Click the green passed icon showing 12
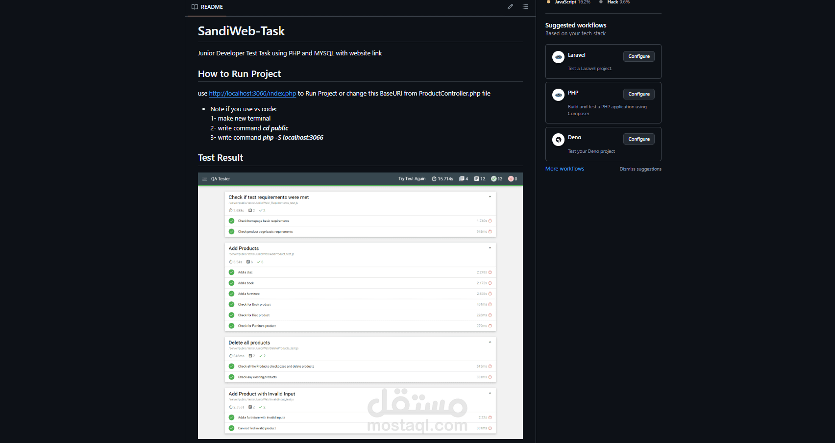 tap(494, 179)
